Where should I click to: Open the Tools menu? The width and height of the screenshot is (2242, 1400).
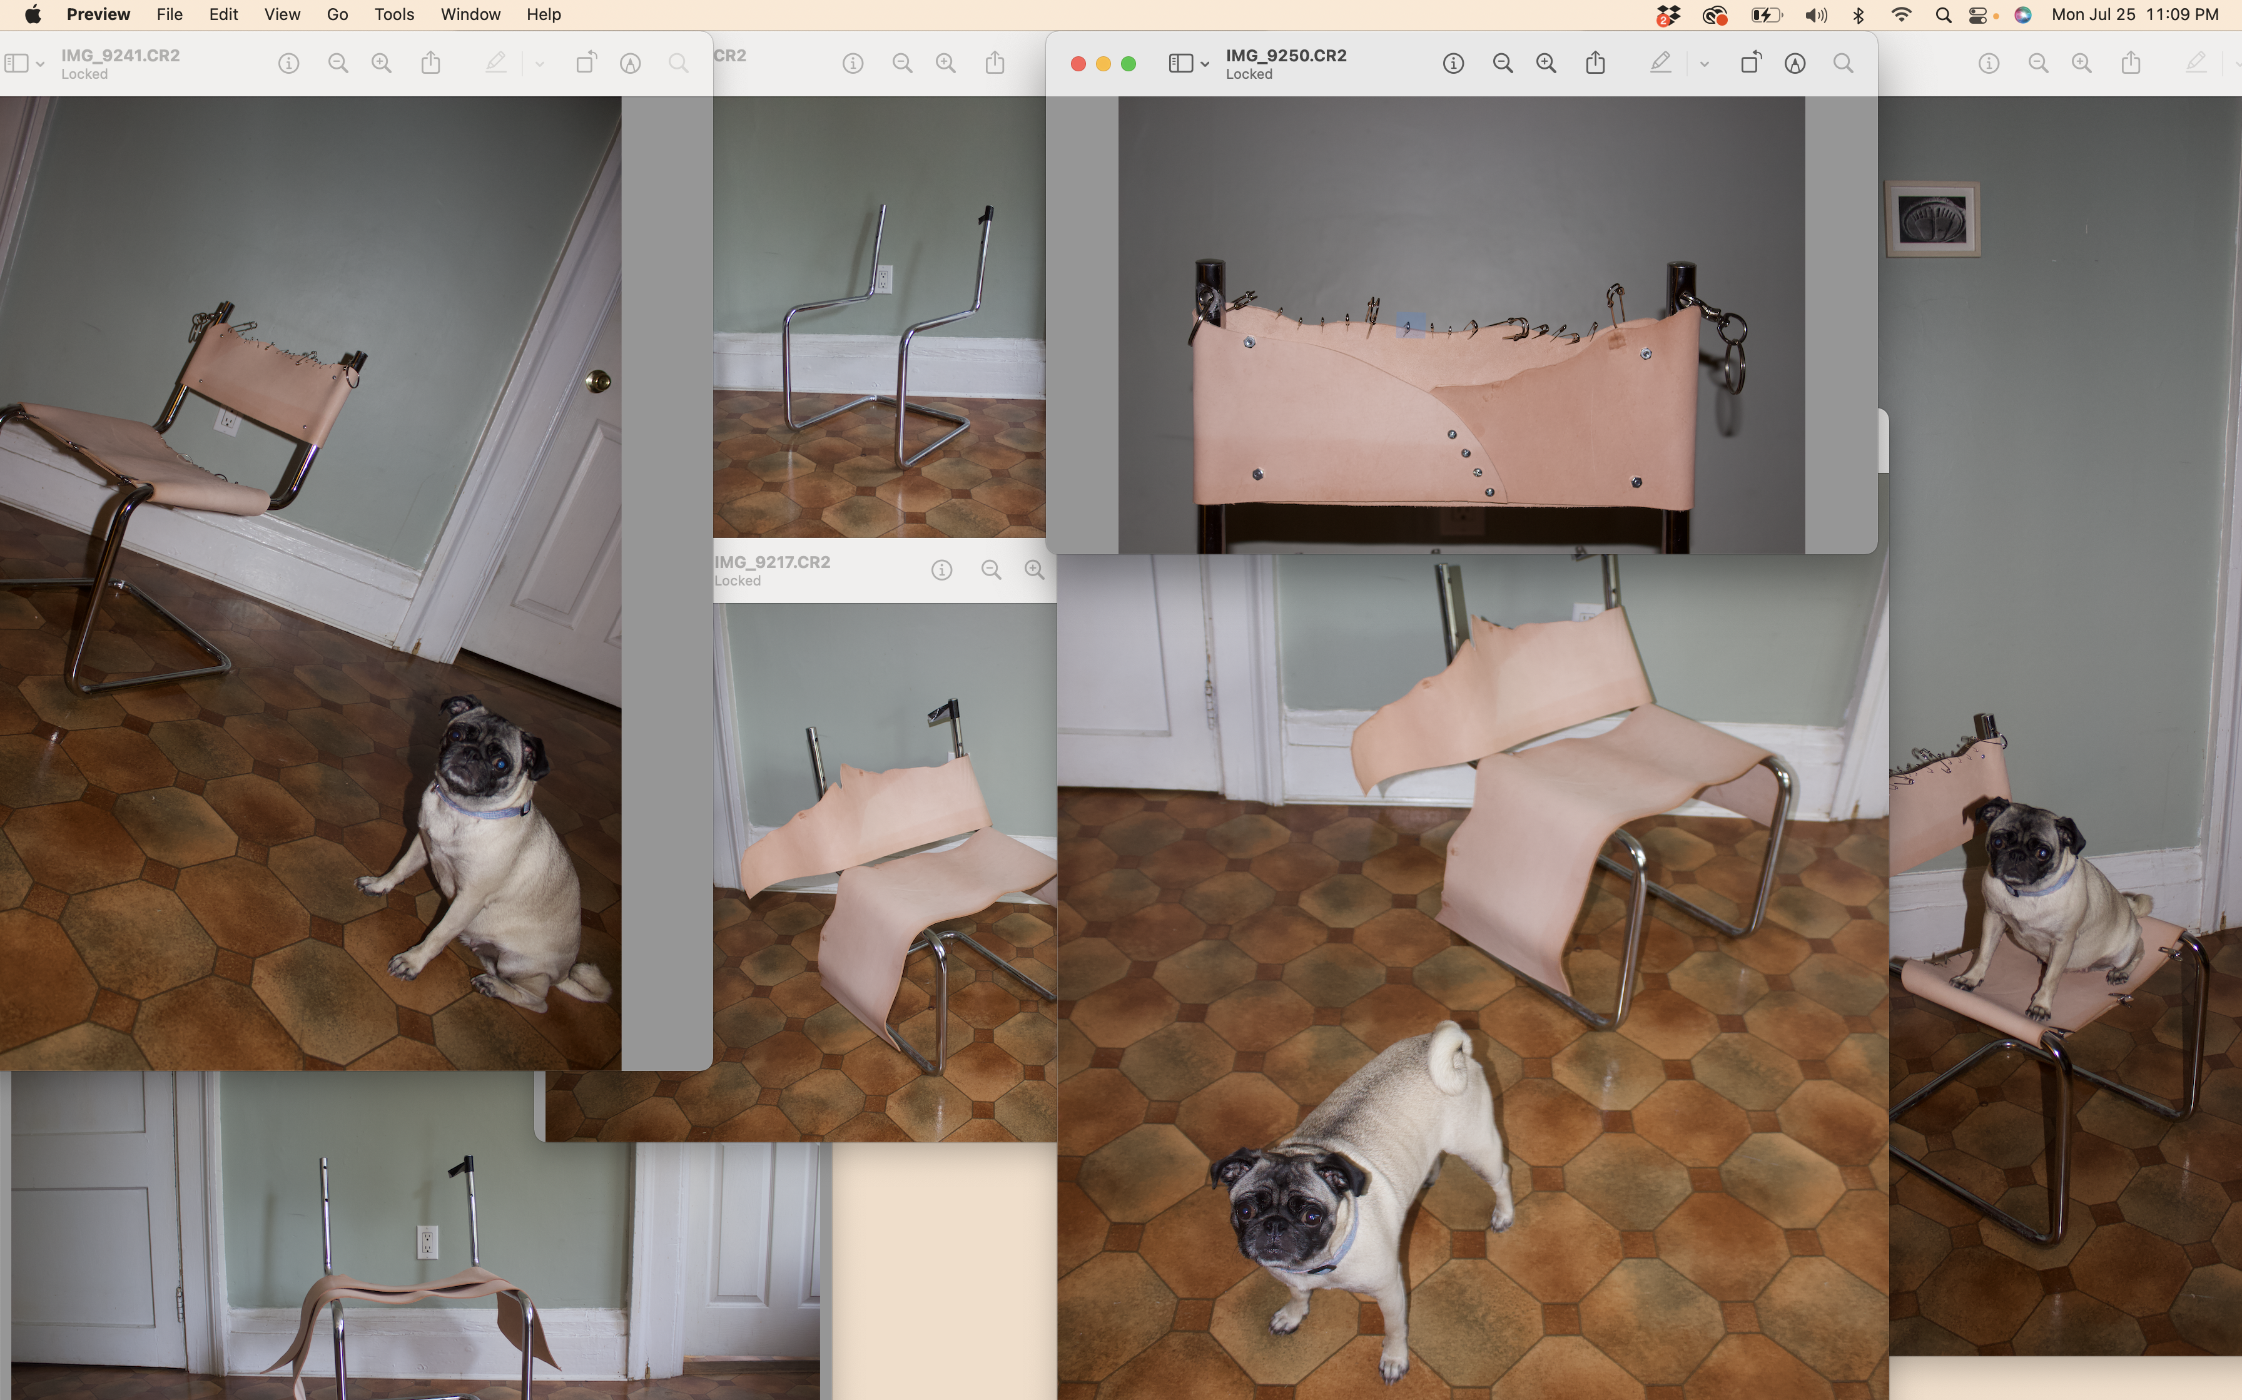click(393, 14)
